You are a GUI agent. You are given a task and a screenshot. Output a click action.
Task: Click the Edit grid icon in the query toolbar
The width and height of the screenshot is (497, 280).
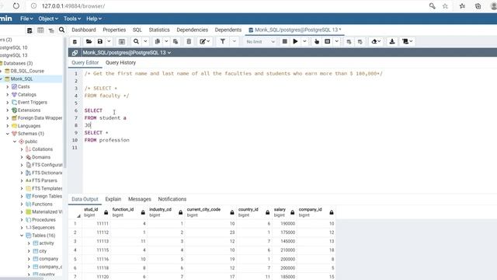[x=122, y=41]
